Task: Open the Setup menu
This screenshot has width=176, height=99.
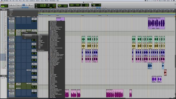Action: [x=42, y=1]
